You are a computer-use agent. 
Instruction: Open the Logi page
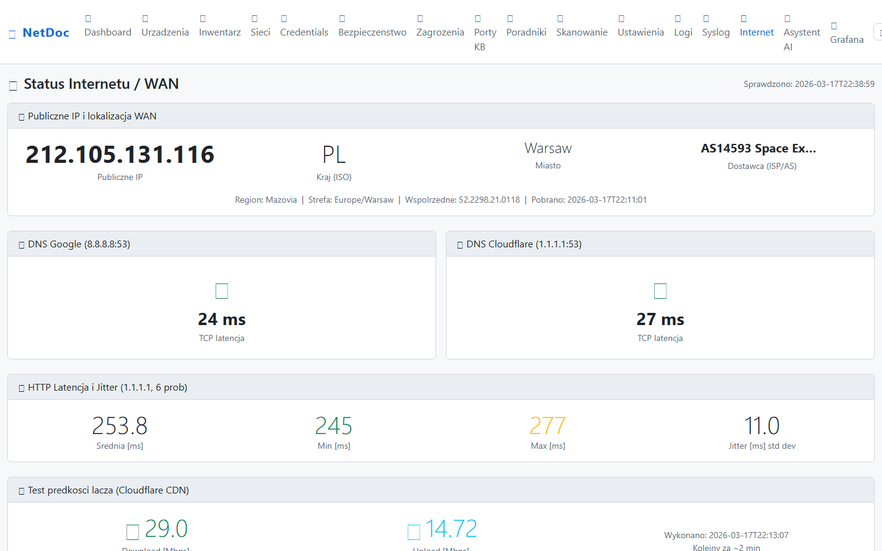coord(683,32)
